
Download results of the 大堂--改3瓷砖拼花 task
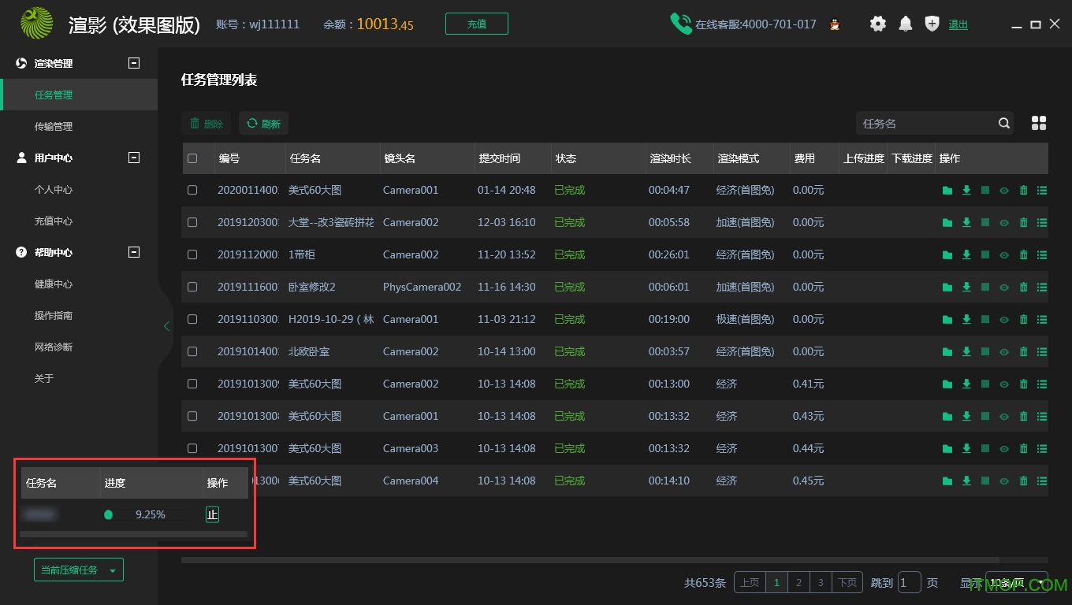966,223
